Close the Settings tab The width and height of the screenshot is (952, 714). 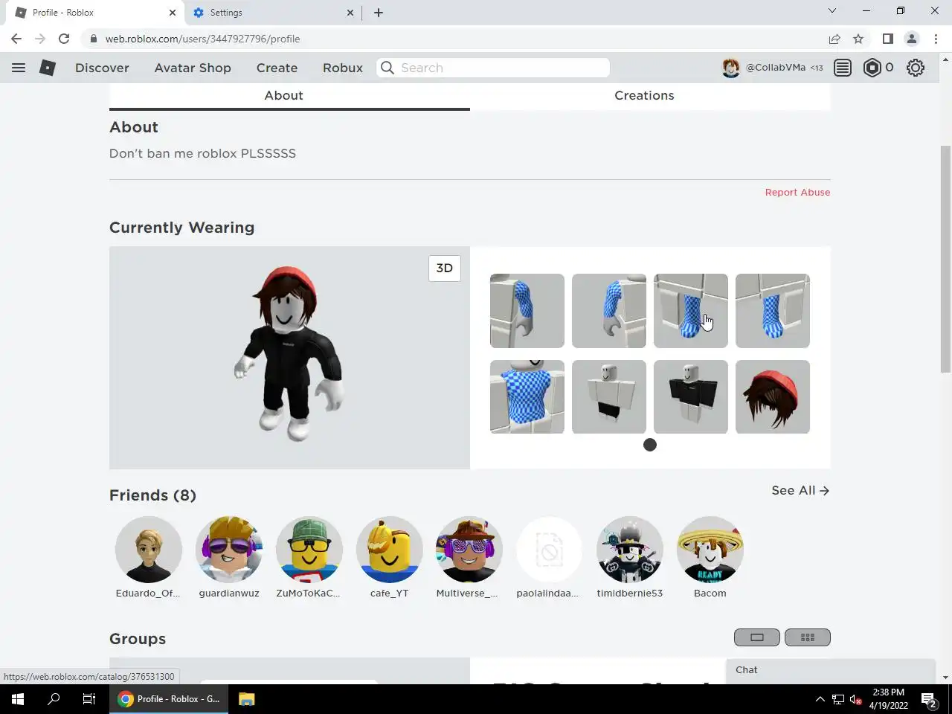coord(350,13)
